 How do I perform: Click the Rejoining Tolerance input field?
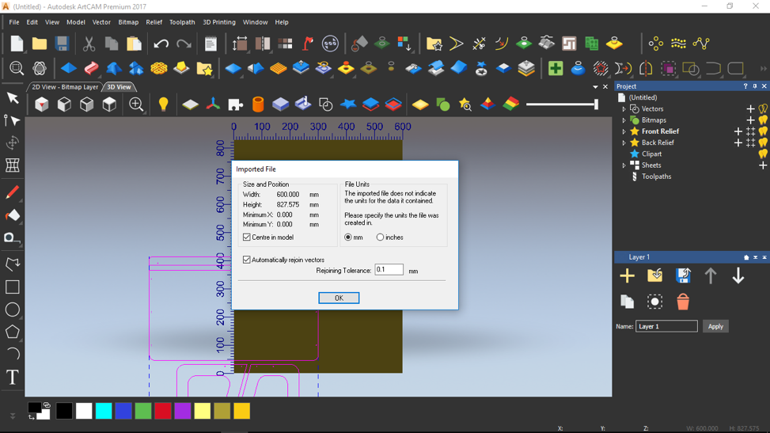point(389,269)
